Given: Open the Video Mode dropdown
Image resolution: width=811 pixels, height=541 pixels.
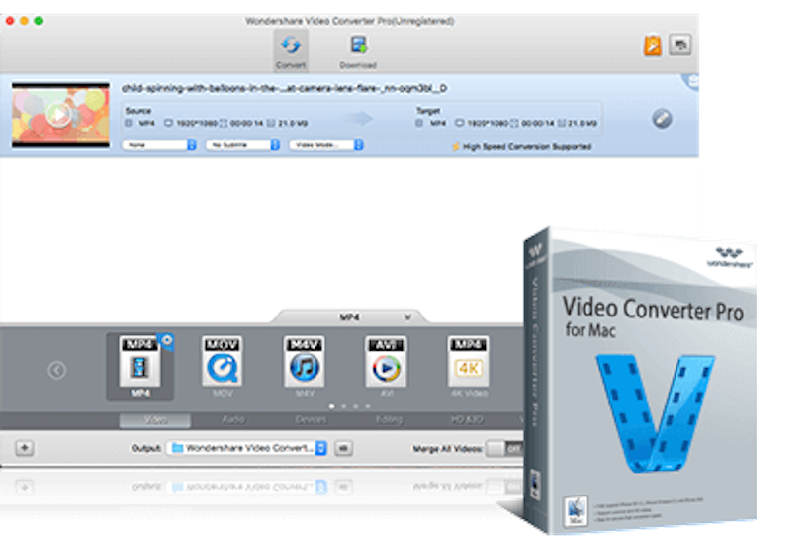Looking at the screenshot, I should coord(326,145).
